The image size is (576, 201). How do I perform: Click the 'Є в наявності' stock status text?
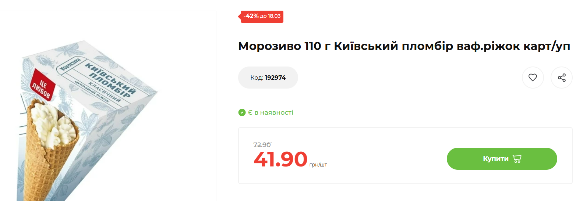tap(271, 112)
